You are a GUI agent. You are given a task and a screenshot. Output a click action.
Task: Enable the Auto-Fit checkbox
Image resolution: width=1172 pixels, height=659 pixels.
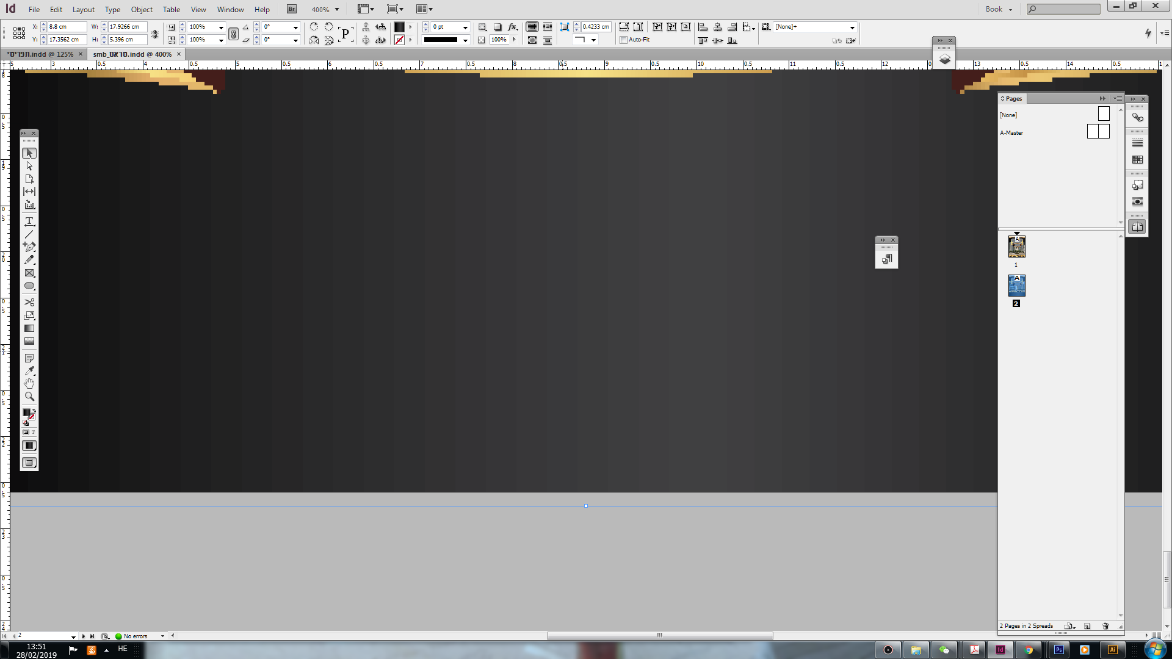click(x=623, y=40)
